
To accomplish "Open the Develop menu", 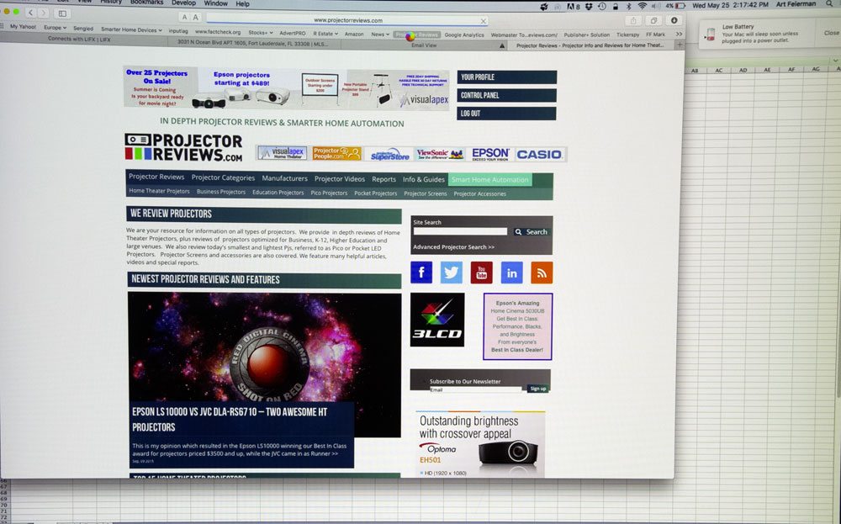I will pyautogui.click(x=183, y=3).
